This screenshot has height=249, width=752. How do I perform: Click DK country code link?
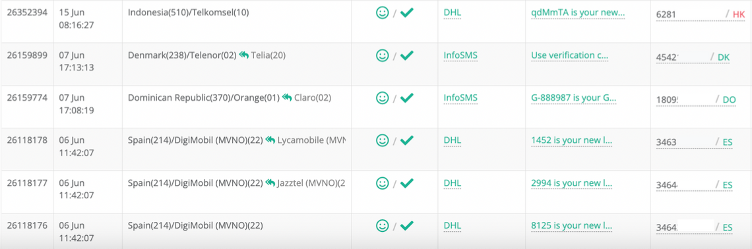724,57
